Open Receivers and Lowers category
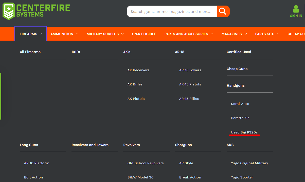The image size is (305, 182). click(x=90, y=145)
